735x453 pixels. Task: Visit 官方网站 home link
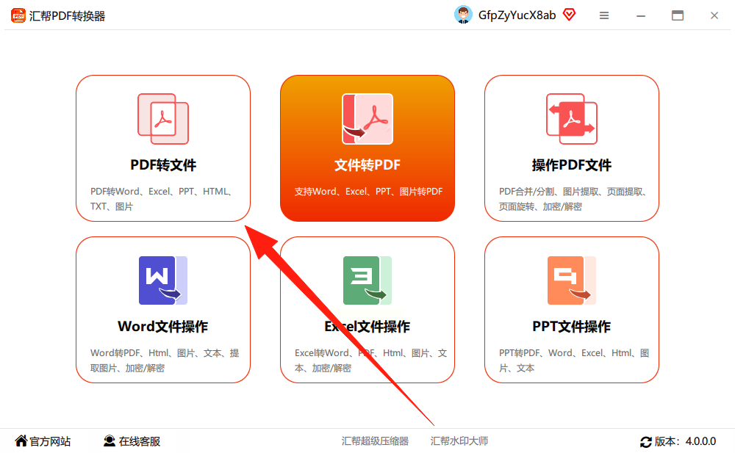[x=43, y=441]
